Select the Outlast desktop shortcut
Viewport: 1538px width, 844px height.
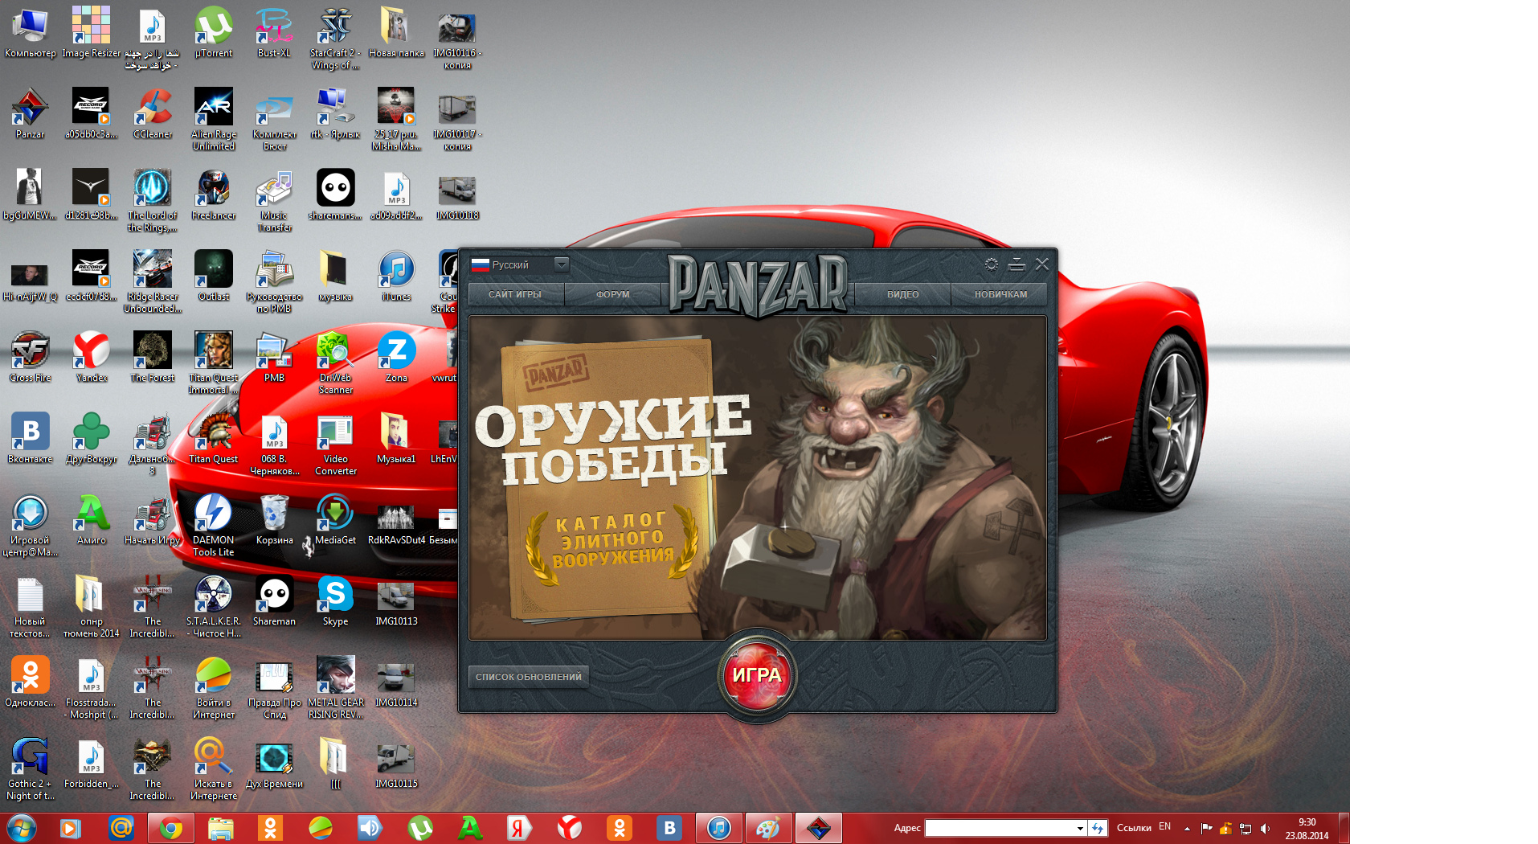click(214, 277)
